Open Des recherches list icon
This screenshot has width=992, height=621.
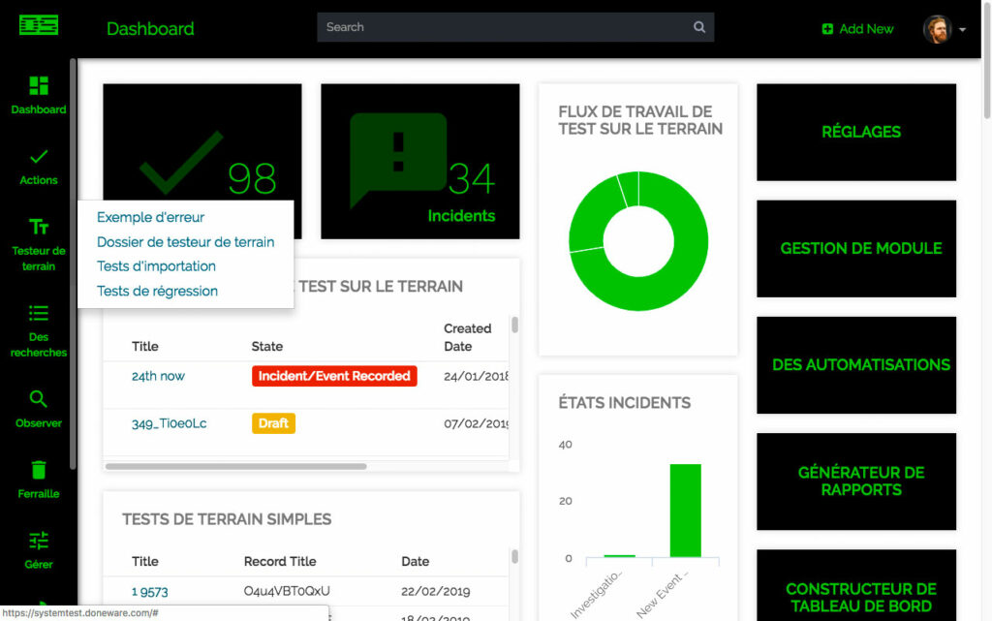coord(39,313)
